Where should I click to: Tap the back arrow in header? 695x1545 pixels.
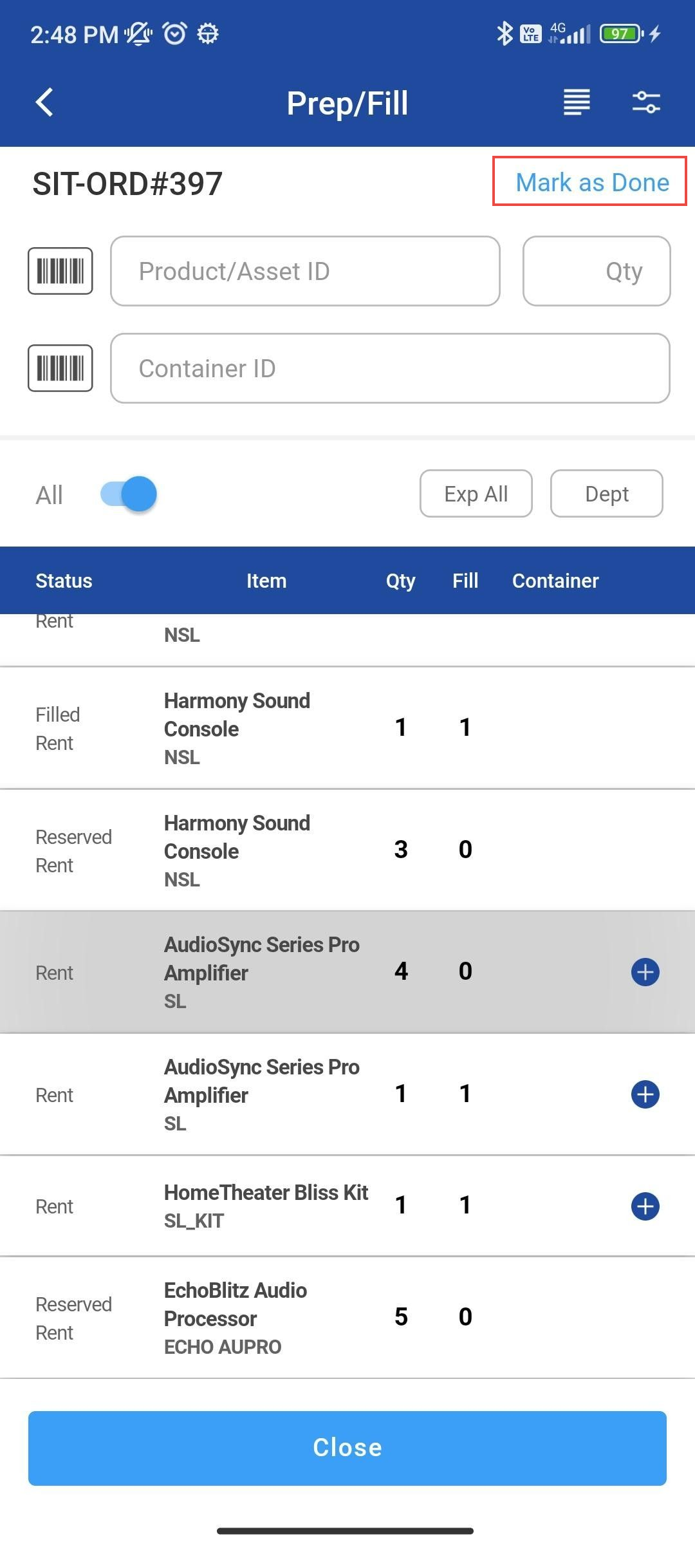tap(44, 102)
